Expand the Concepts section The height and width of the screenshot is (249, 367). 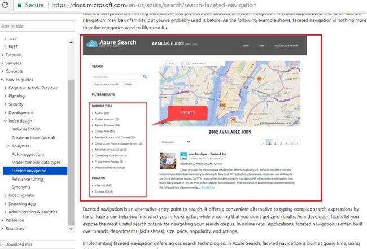pyautogui.click(x=2, y=71)
